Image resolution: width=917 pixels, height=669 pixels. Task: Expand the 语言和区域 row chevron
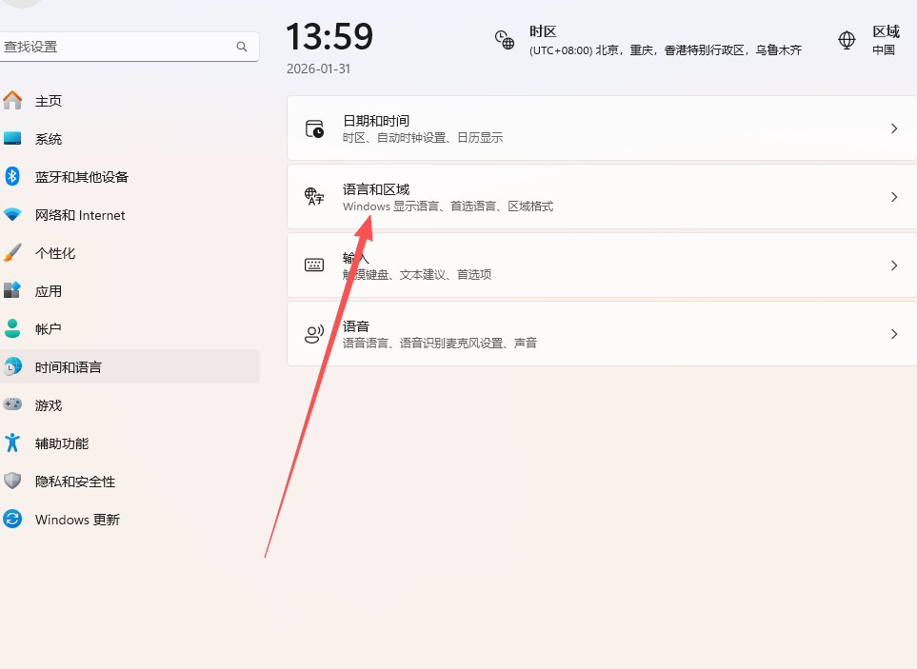pos(893,197)
